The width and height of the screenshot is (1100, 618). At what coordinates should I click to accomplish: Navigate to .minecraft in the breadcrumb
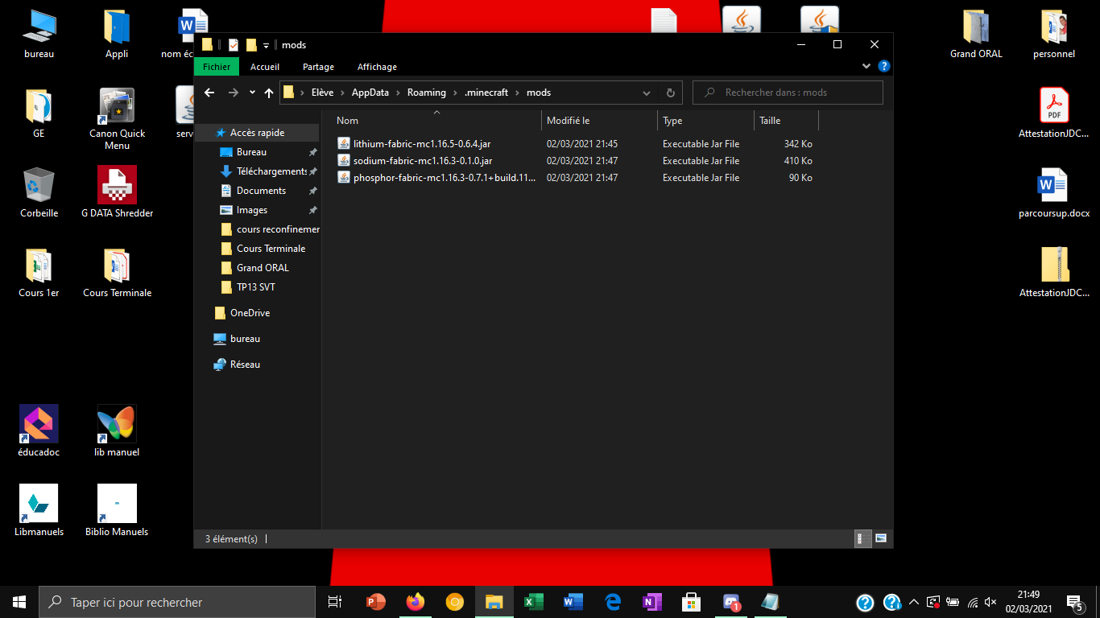coord(486,93)
